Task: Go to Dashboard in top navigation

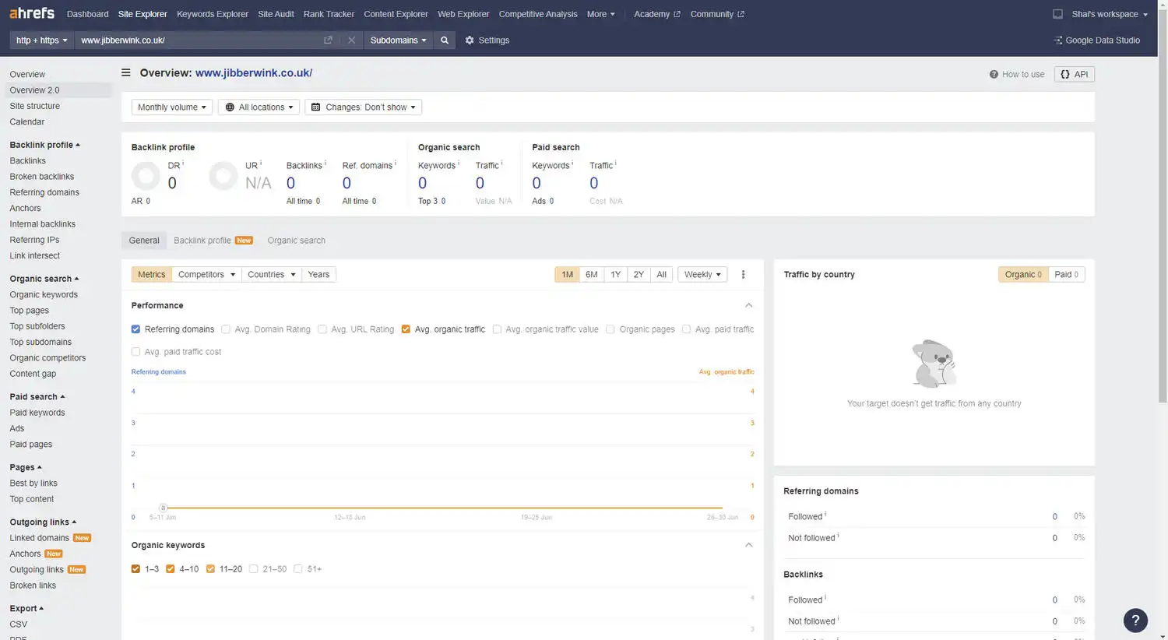Action: point(88,14)
